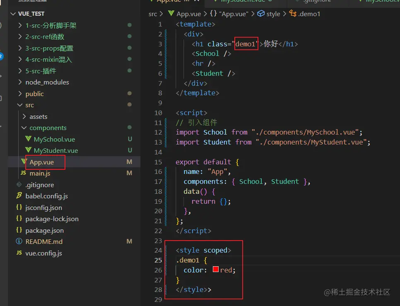This screenshot has width=400, height=306.
Task: Click the braces icon beside jsconfig.json
Action: pyautogui.click(x=19, y=207)
